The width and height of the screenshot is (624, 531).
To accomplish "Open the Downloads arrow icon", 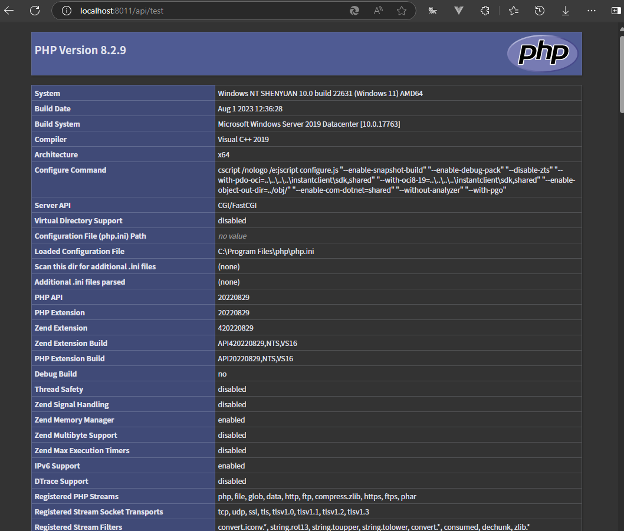I will pos(565,11).
